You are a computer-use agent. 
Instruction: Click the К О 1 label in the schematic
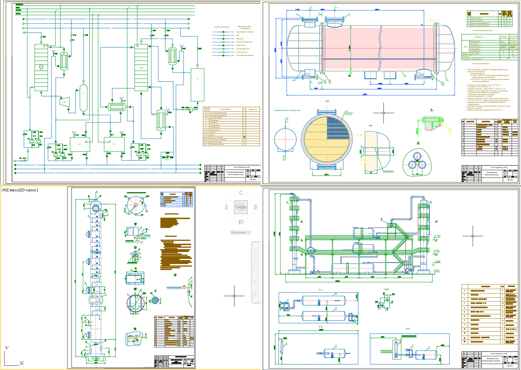167,160
